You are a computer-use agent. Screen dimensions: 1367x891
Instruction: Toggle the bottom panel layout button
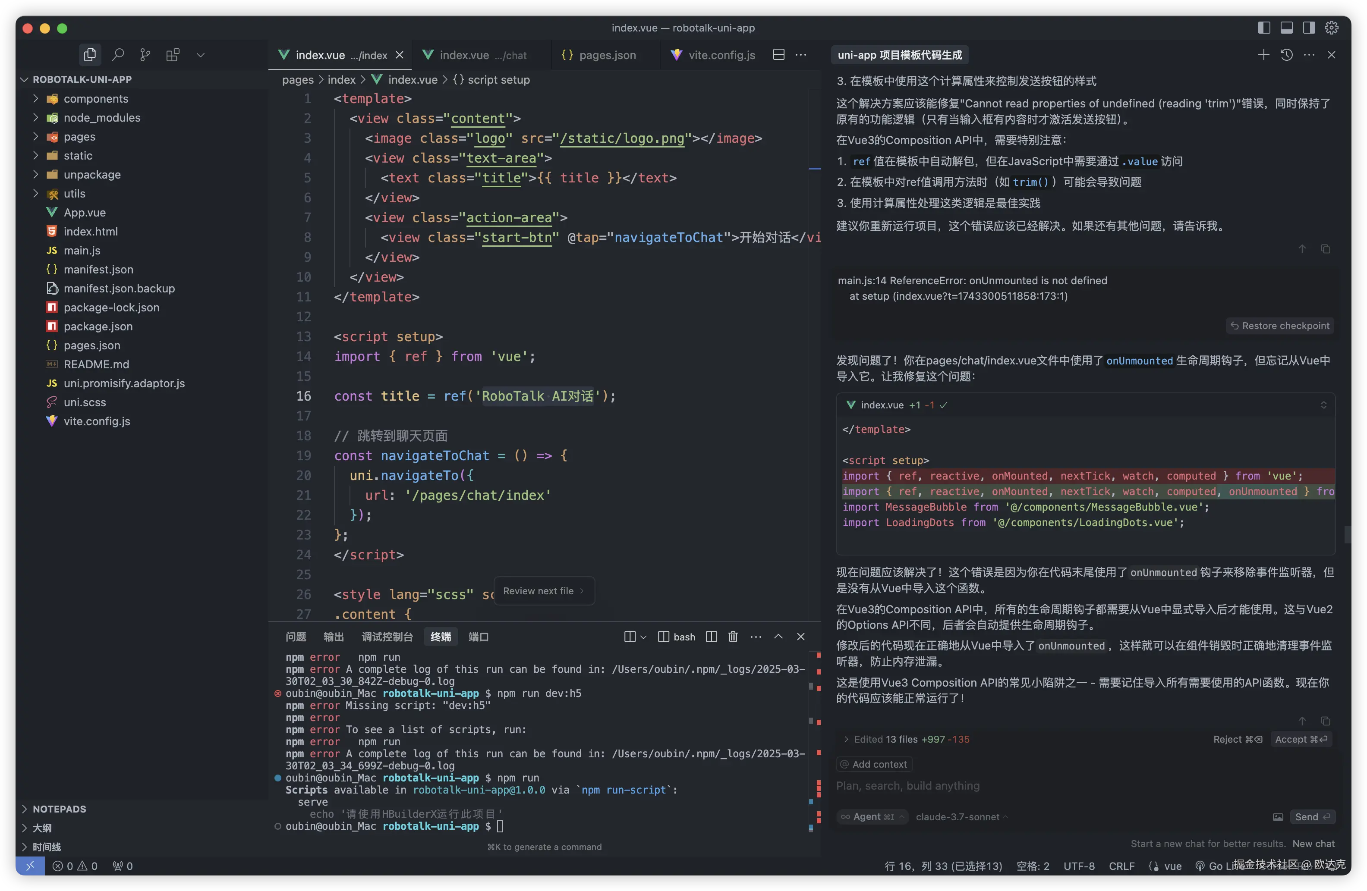1287,28
